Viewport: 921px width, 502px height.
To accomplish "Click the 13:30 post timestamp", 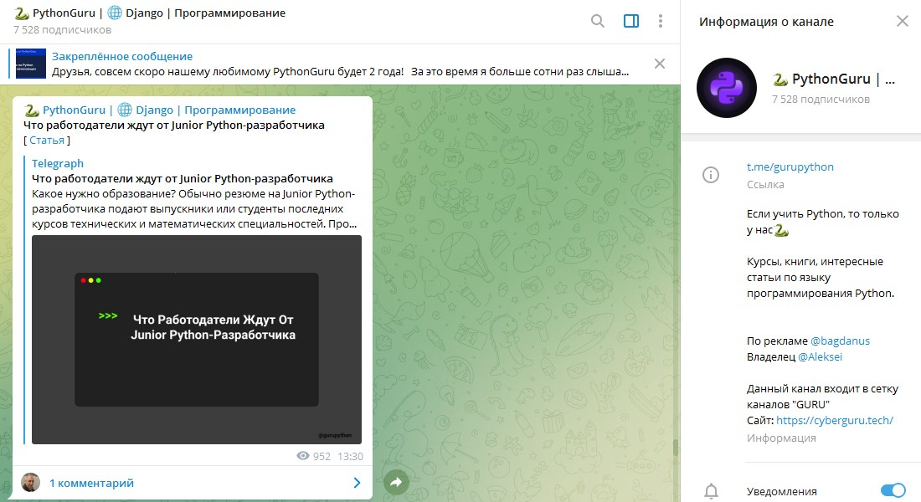I will point(350,456).
